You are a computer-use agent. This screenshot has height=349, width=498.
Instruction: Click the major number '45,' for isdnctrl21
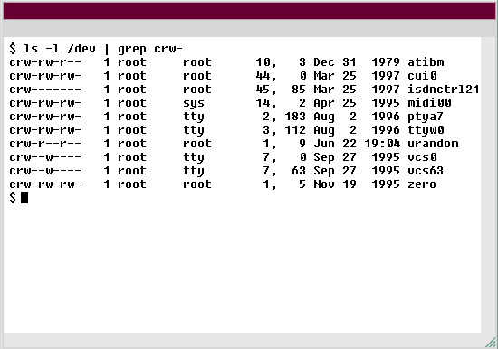tap(266, 90)
